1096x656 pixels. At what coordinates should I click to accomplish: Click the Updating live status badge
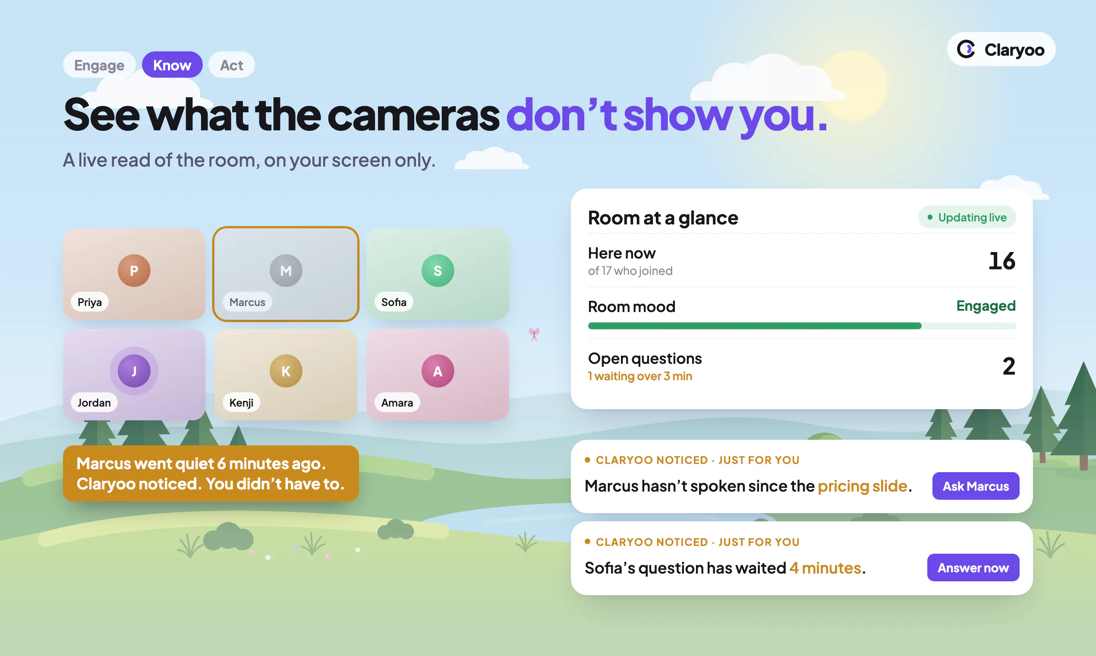pos(967,217)
